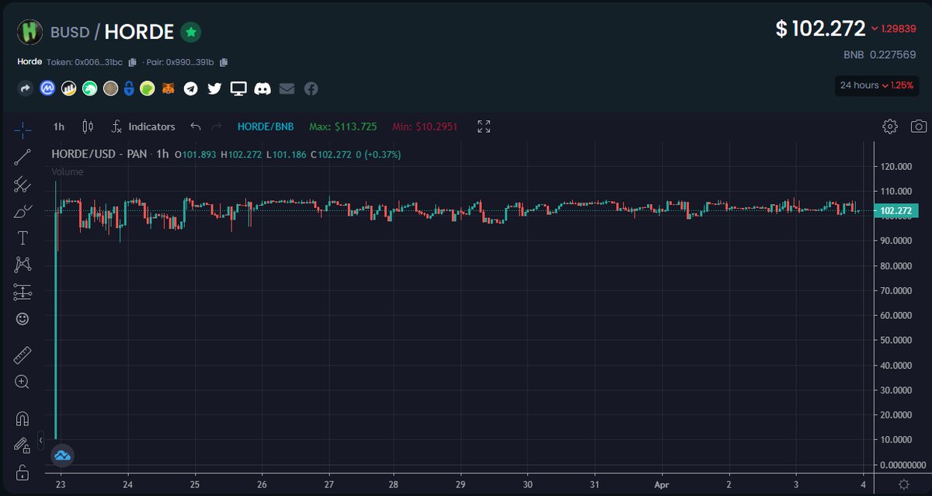Switch chart to HORDE/BNB pair
The height and width of the screenshot is (496, 932).
pyautogui.click(x=264, y=127)
